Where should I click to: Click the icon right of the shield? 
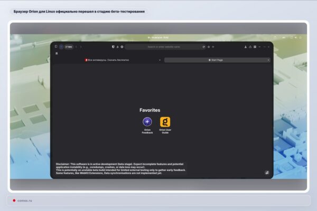tap(117, 47)
